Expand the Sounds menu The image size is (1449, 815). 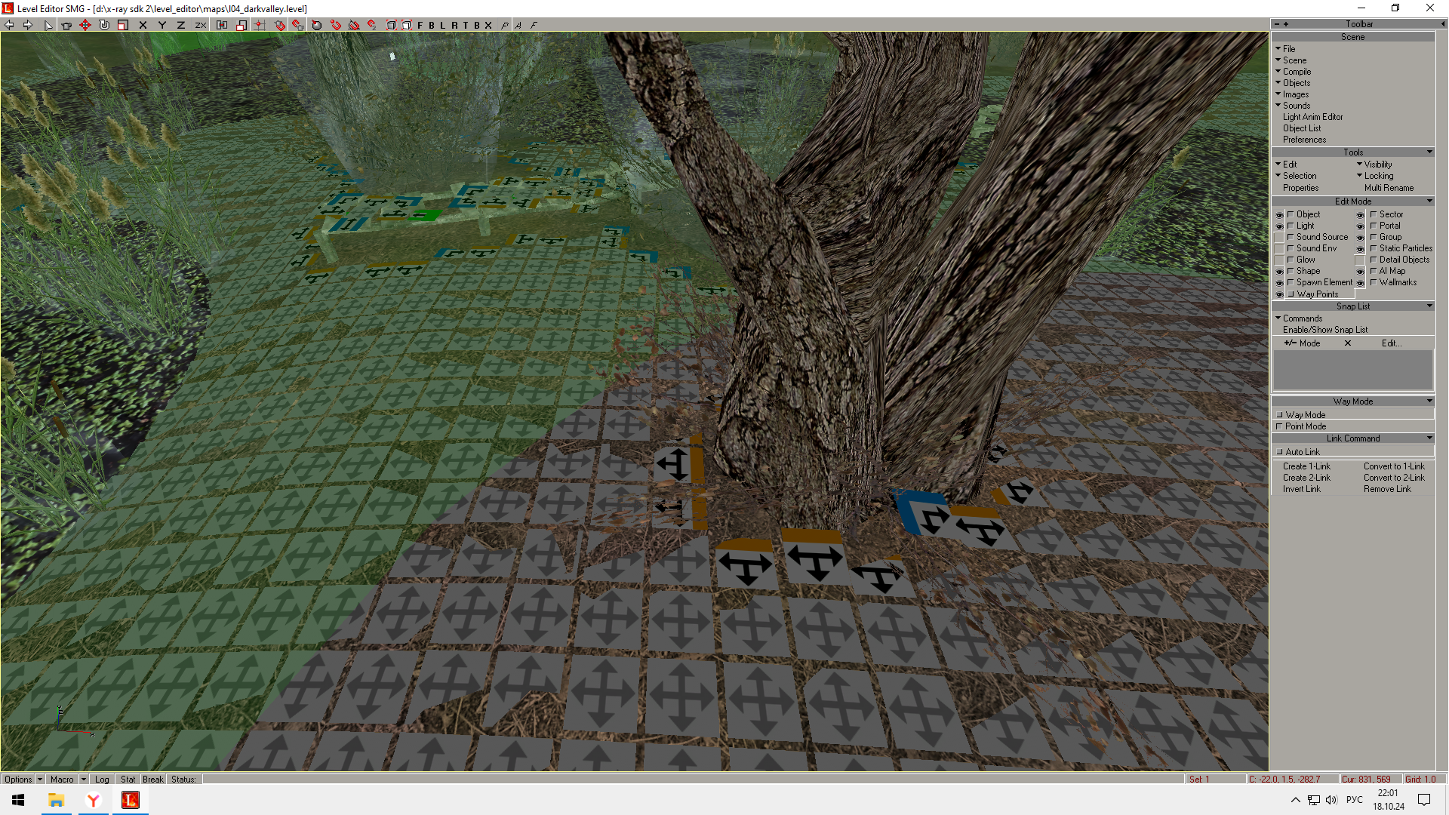point(1296,106)
